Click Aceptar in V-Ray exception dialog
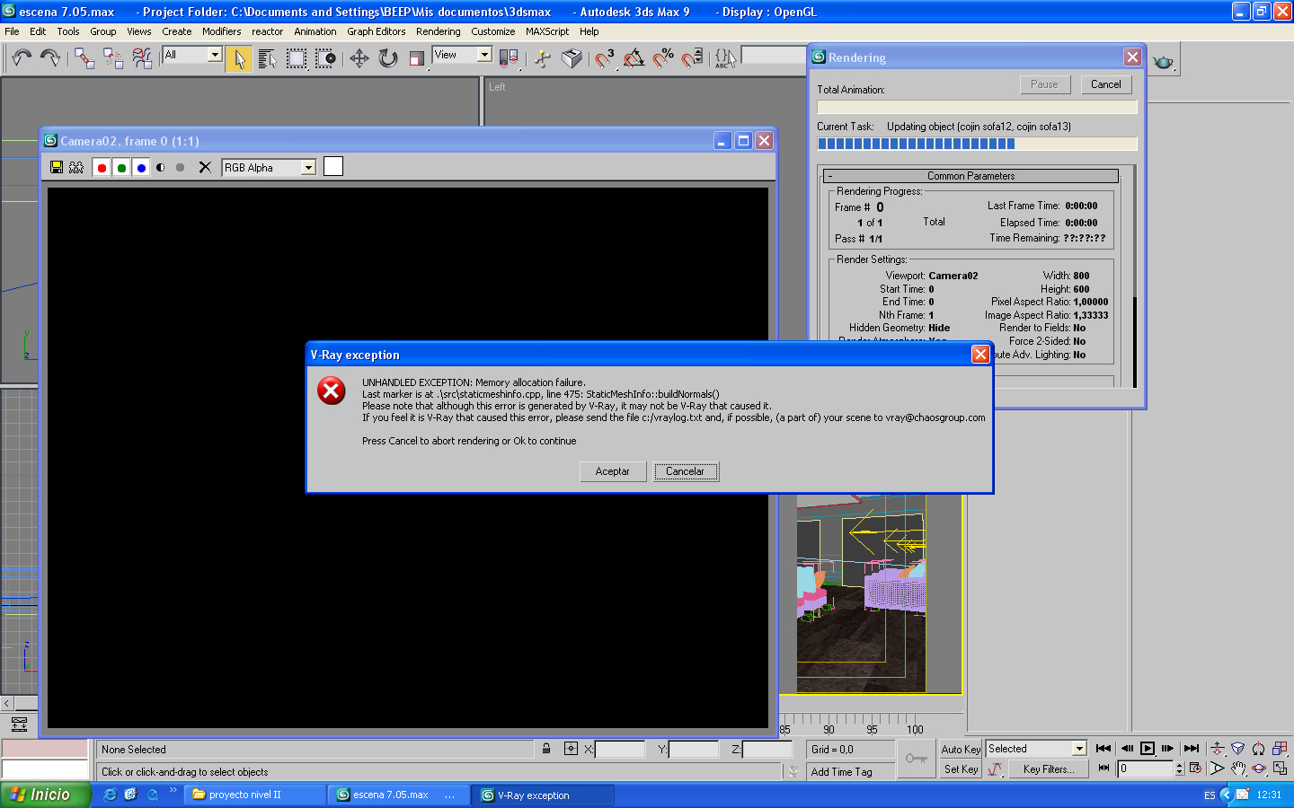This screenshot has height=808, width=1294. [x=613, y=471]
